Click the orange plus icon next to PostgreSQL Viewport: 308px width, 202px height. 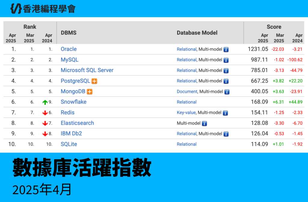[x=94, y=81]
